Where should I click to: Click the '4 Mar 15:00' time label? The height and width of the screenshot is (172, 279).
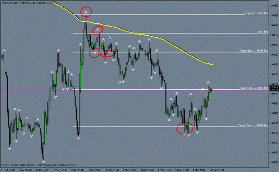tap(182, 170)
